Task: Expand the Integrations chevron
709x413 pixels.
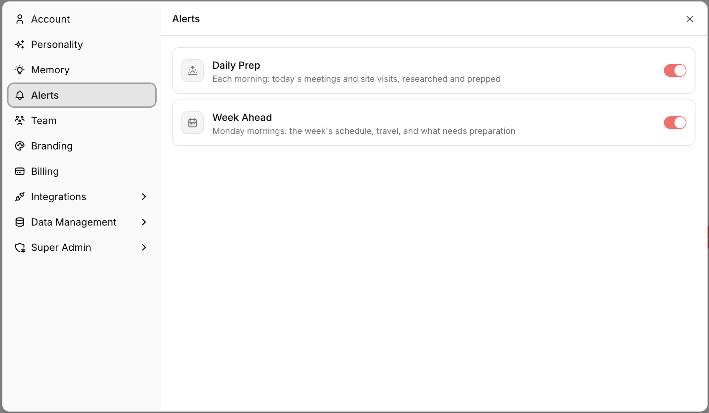Action: [144, 197]
